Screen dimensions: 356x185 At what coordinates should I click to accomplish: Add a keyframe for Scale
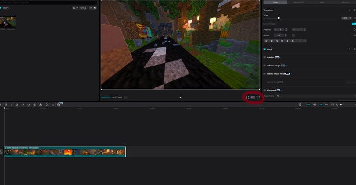[354, 18]
